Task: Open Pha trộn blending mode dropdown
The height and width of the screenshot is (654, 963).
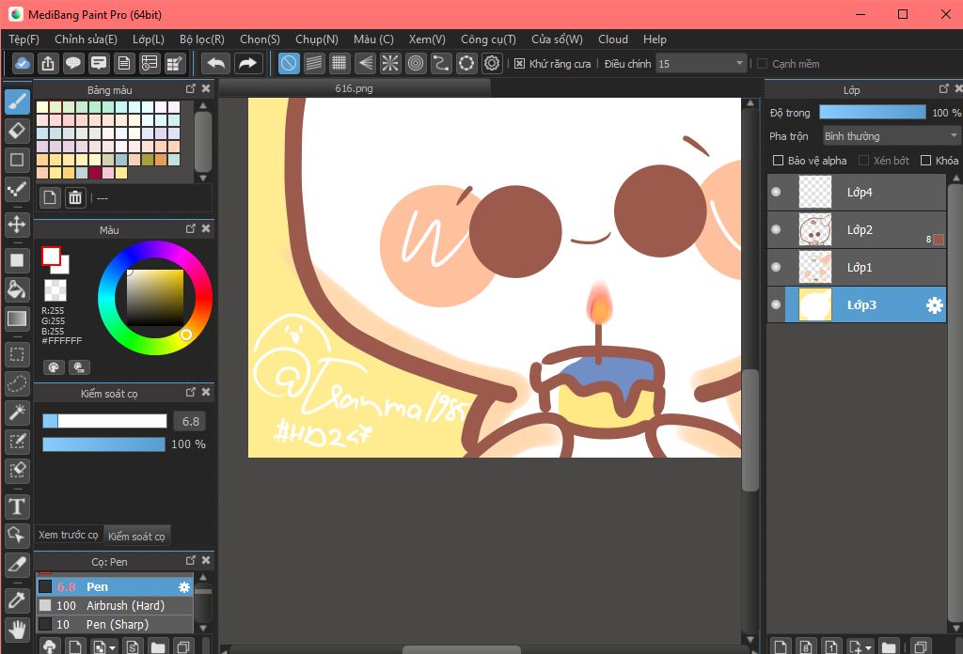Action: click(x=890, y=135)
